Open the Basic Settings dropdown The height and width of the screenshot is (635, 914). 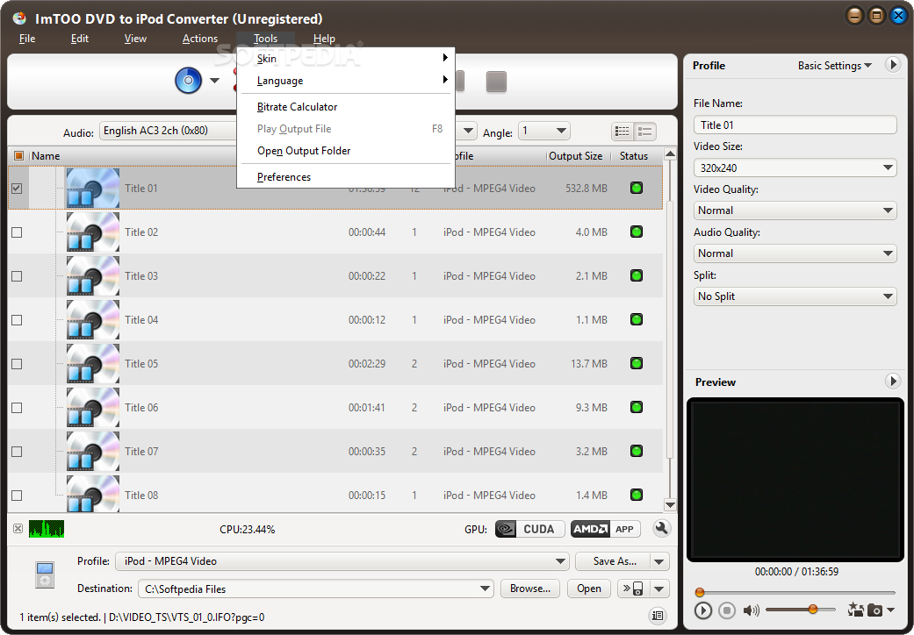pos(835,65)
